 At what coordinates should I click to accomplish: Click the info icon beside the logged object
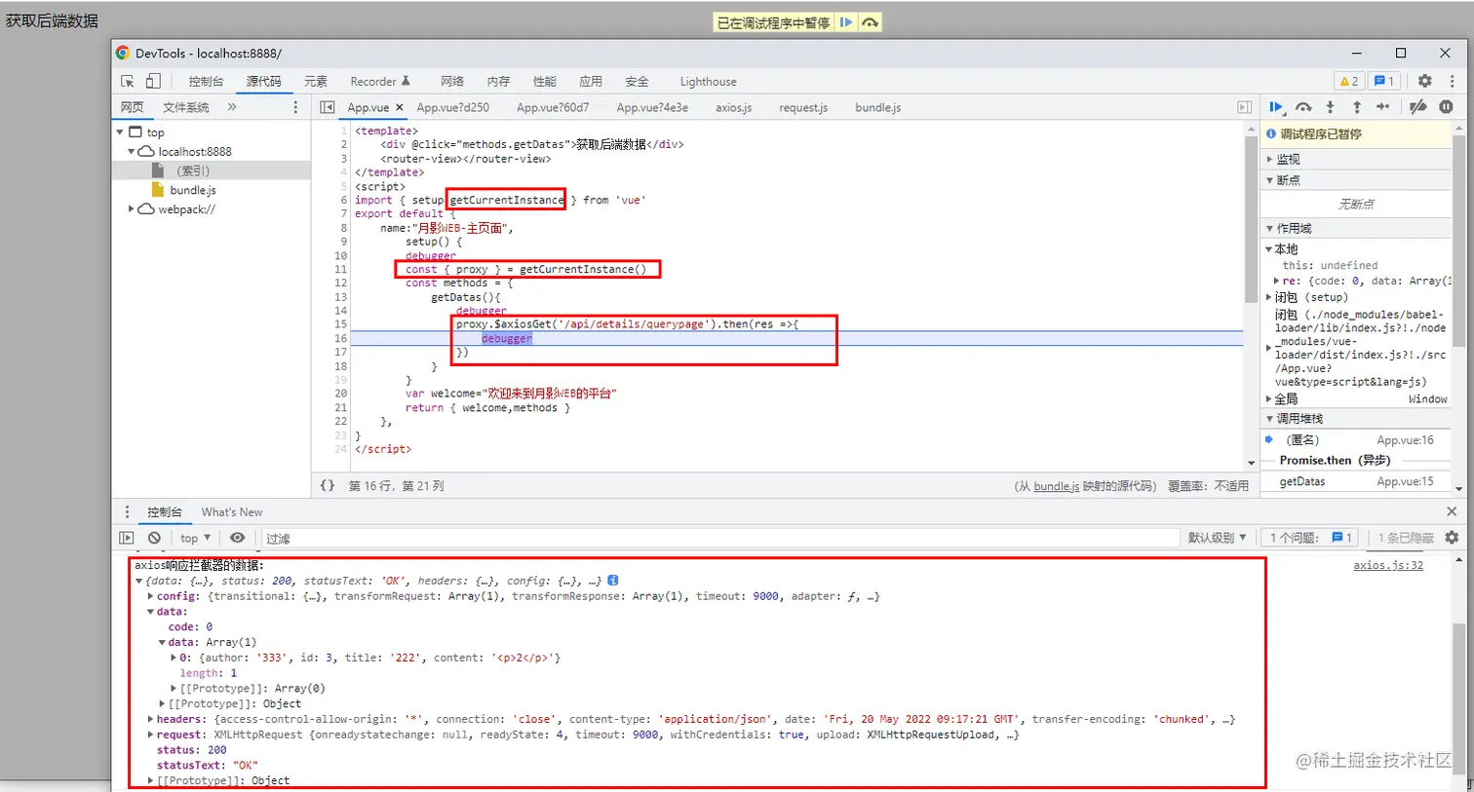click(613, 581)
